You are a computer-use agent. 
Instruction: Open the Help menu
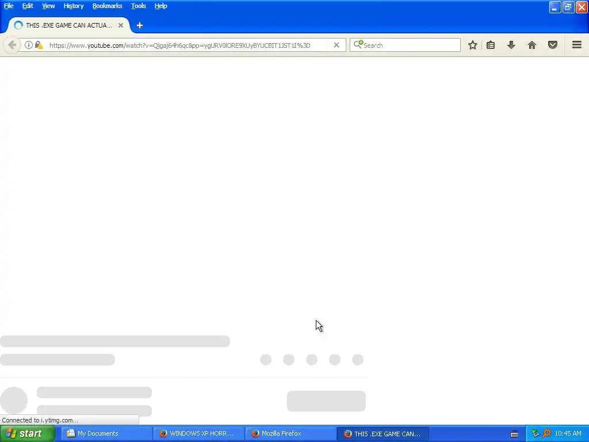tap(161, 6)
